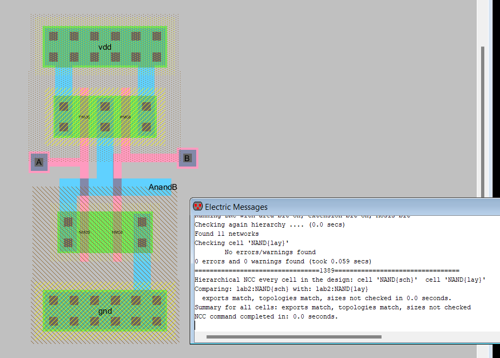Click the 'NCC command completed in' line
The height and width of the screenshot is (358, 500).
pos(266,316)
